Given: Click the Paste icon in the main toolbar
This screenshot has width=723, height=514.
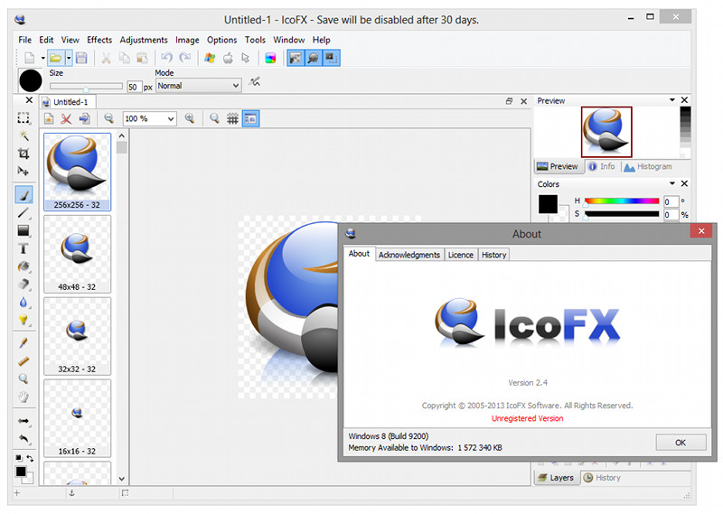Looking at the screenshot, I should point(143,58).
